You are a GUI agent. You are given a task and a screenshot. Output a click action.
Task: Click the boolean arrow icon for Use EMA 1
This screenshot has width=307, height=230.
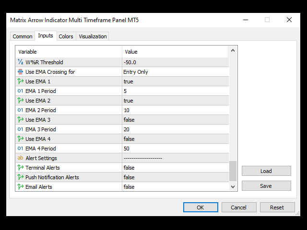click(20, 81)
